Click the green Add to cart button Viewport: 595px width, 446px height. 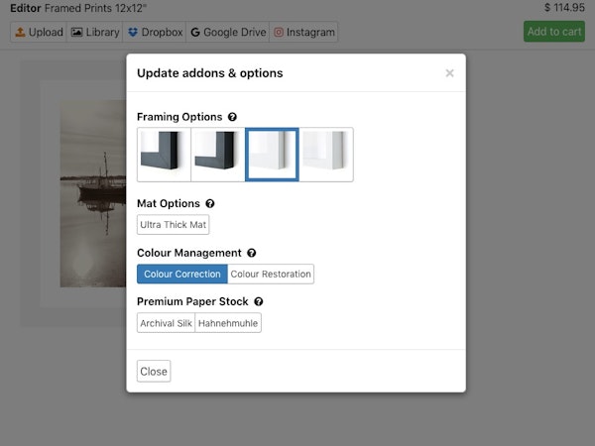pyautogui.click(x=553, y=32)
